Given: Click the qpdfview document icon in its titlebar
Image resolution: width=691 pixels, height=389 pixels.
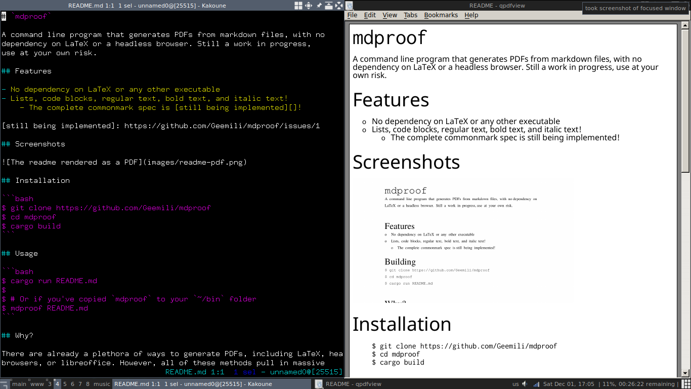Looking at the screenshot, I should [350, 6].
